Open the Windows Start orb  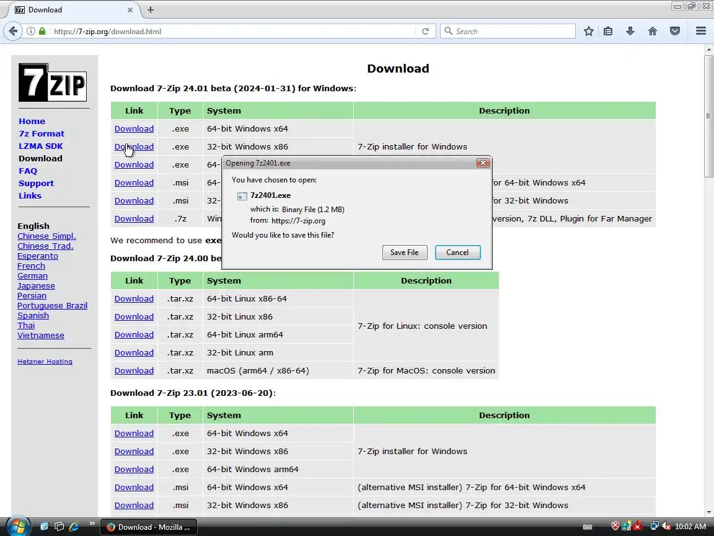17,526
